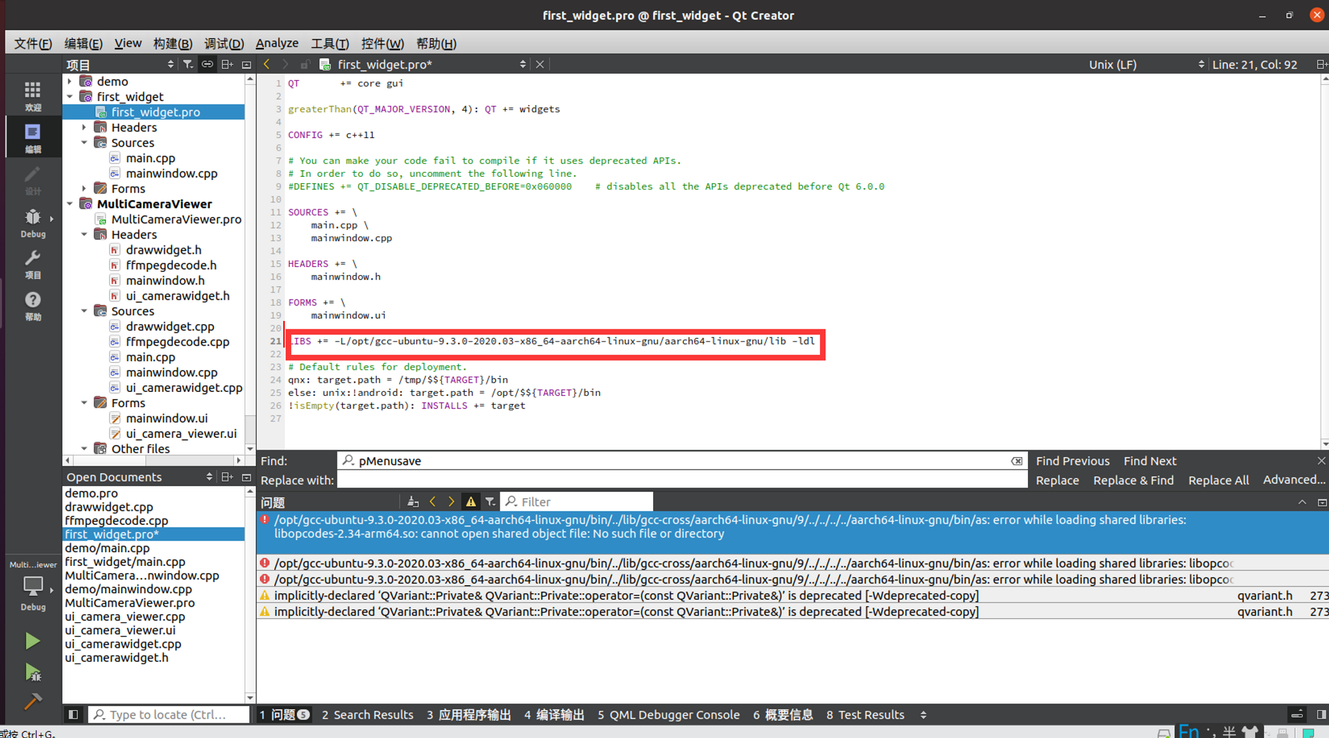1329x738 pixels.
Task: Toggle progress details button in status bar
Action: [1297, 715]
